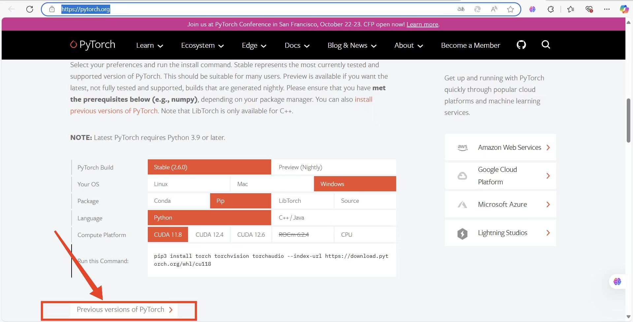Select CUDA 11.8 compute platform

pyautogui.click(x=168, y=235)
